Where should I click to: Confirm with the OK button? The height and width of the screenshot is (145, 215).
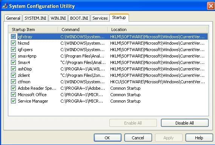click(x=107, y=137)
